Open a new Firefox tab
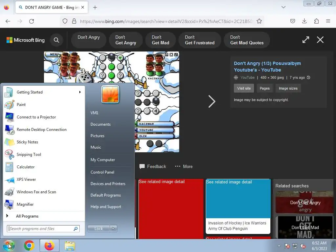Image resolution: width=336 pixels, height=252 pixels. coord(95,8)
